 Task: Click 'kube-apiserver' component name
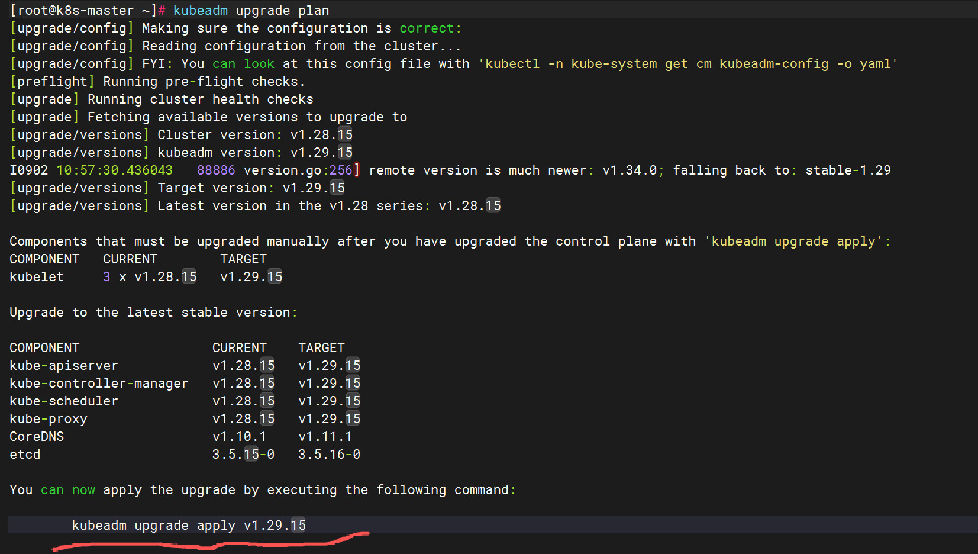coord(64,366)
